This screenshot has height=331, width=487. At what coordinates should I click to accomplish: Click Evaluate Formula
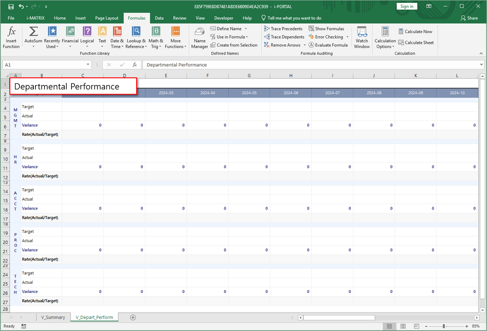328,45
